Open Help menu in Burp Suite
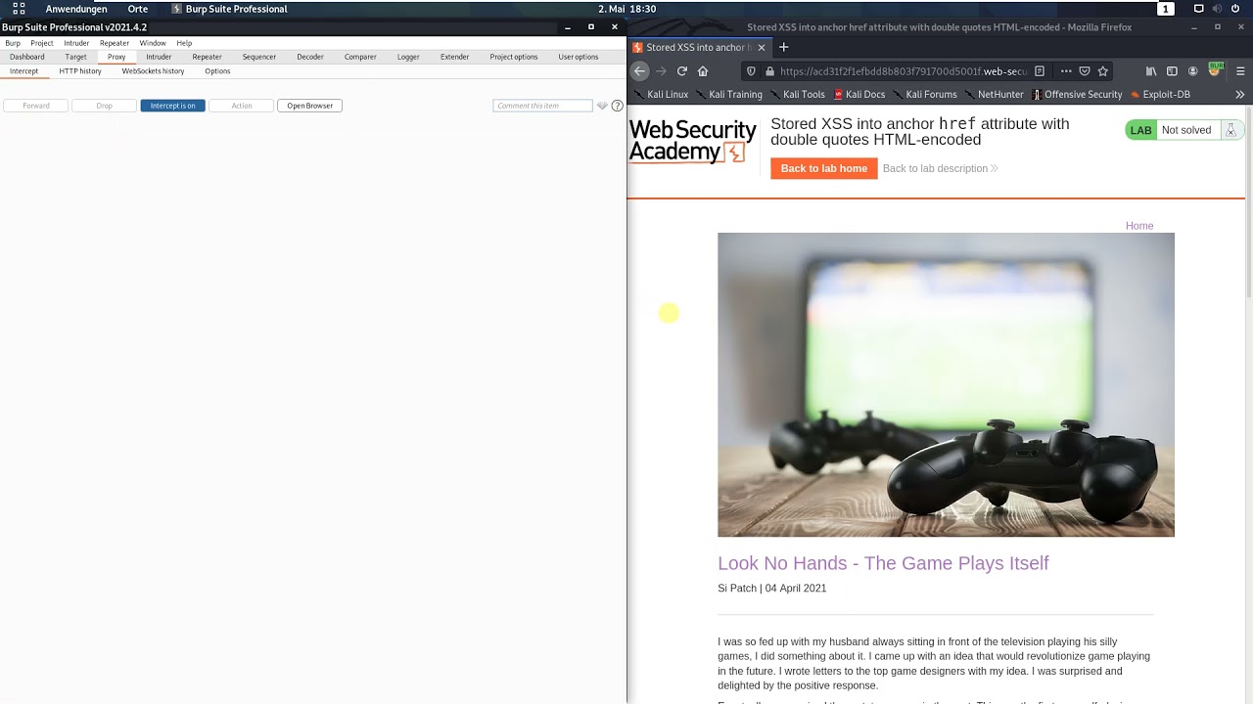 184,43
